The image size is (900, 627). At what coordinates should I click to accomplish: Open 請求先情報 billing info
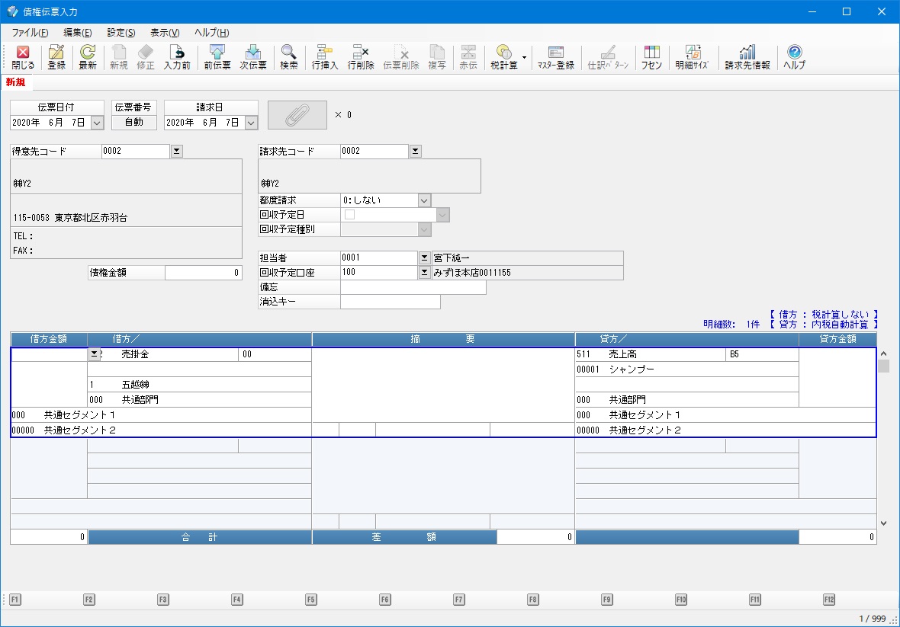point(747,57)
